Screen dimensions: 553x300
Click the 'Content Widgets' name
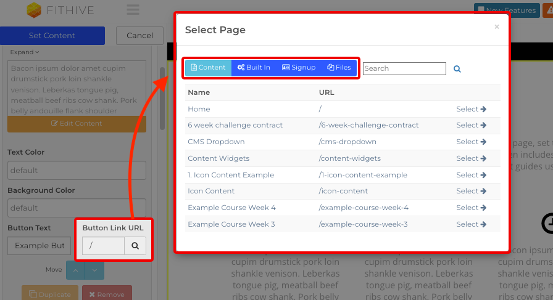coord(218,158)
